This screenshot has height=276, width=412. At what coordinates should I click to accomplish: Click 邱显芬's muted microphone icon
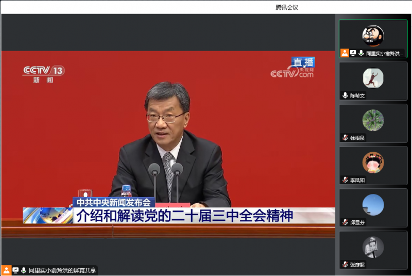[345, 222]
